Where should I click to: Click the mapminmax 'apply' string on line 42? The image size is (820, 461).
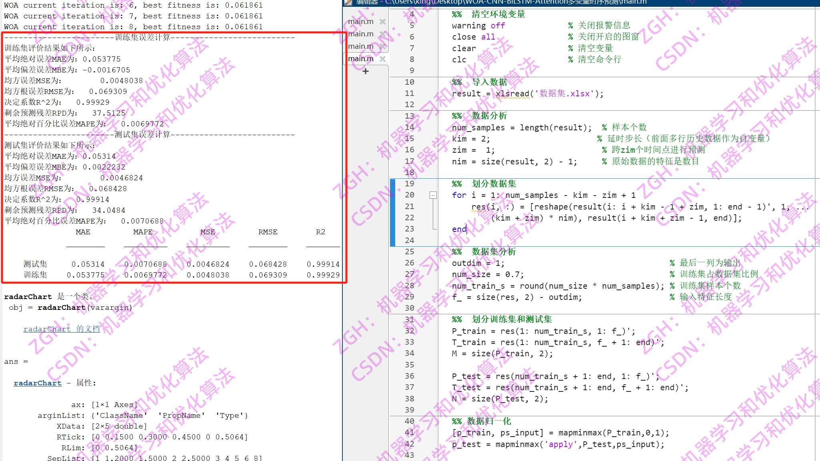pyautogui.click(x=560, y=444)
